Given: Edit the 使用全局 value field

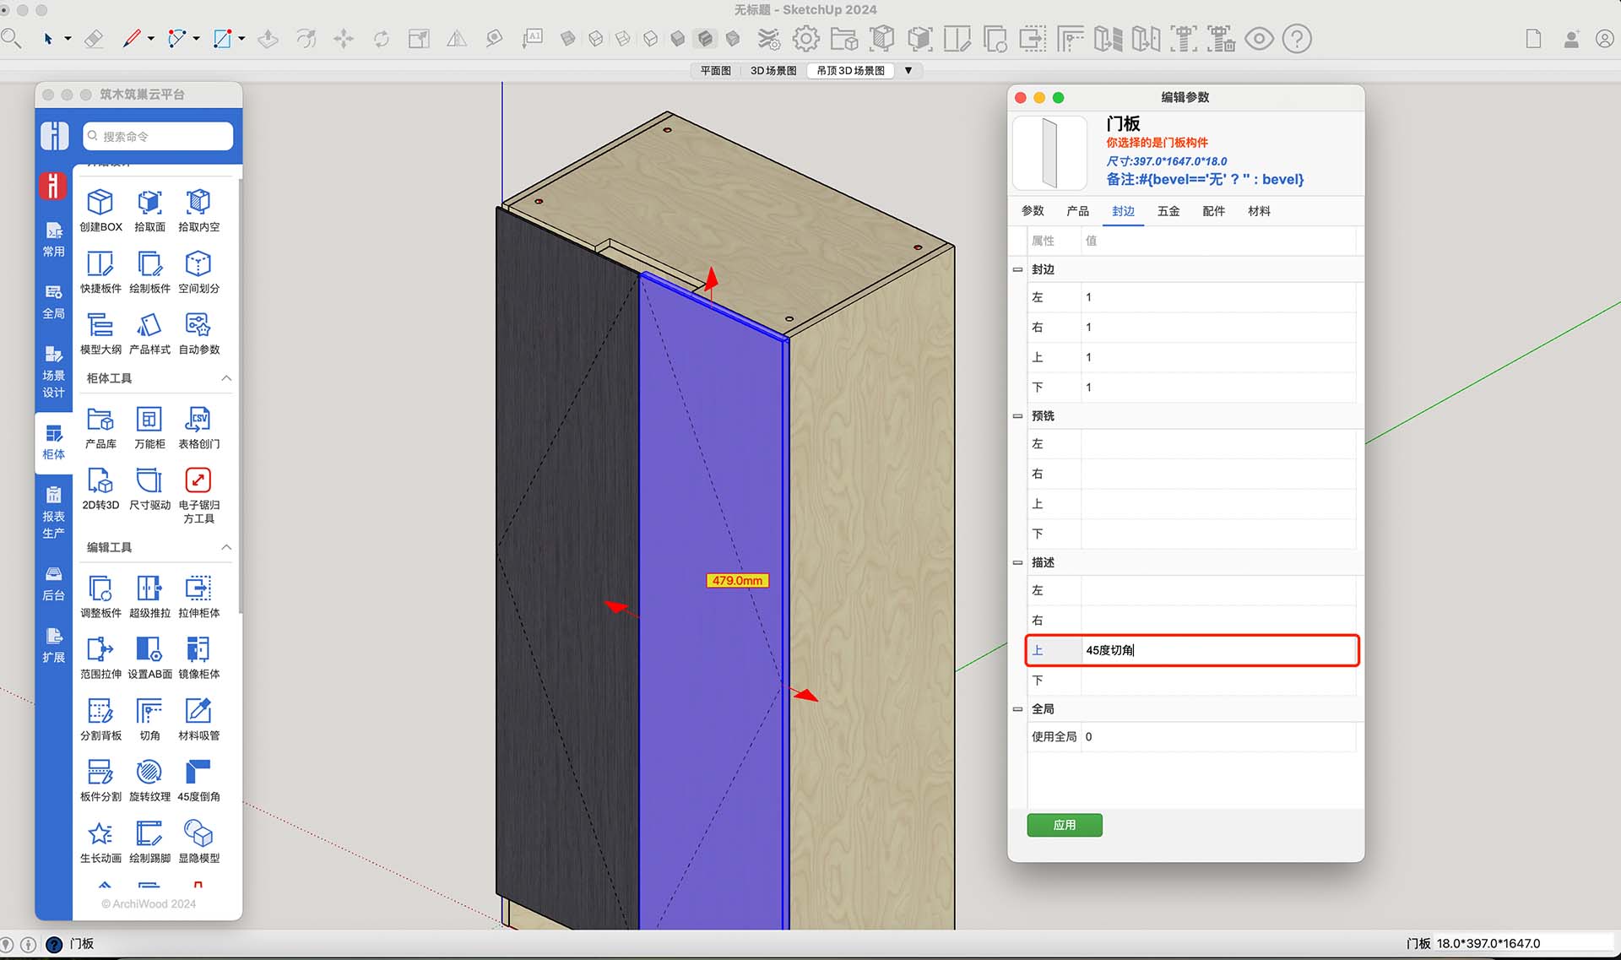Looking at the screenshot, I should 1217,737.
